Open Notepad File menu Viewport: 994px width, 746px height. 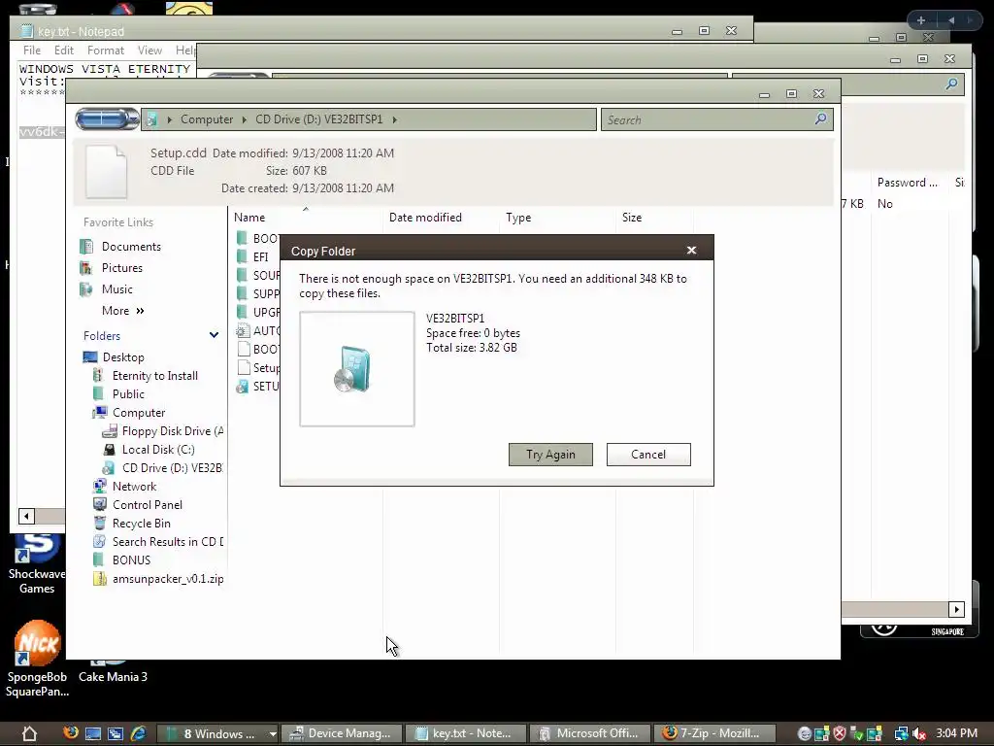[x=32, y=51]
